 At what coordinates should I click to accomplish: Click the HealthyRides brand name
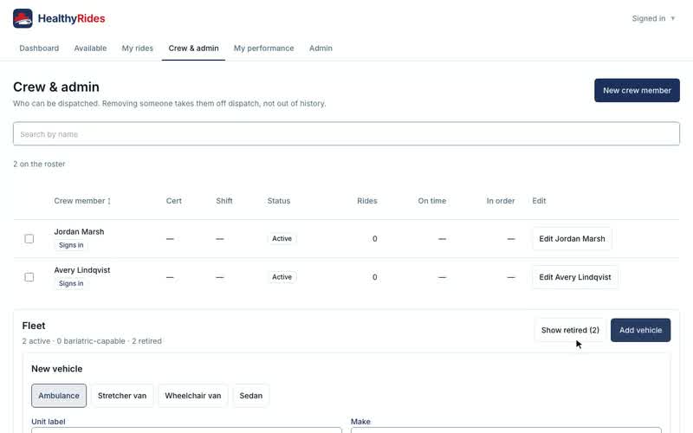[x=72, y=18]
